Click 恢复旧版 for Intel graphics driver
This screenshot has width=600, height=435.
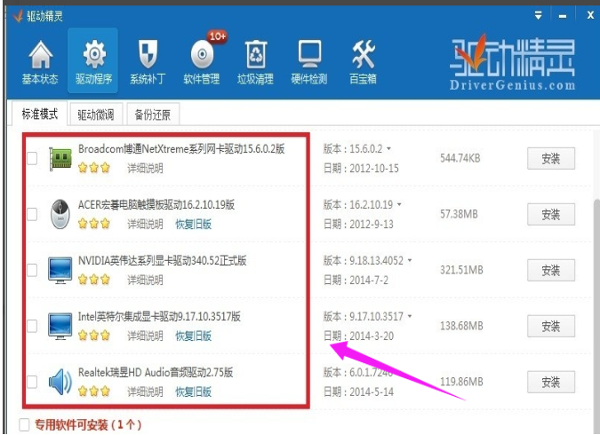(193, 336)
